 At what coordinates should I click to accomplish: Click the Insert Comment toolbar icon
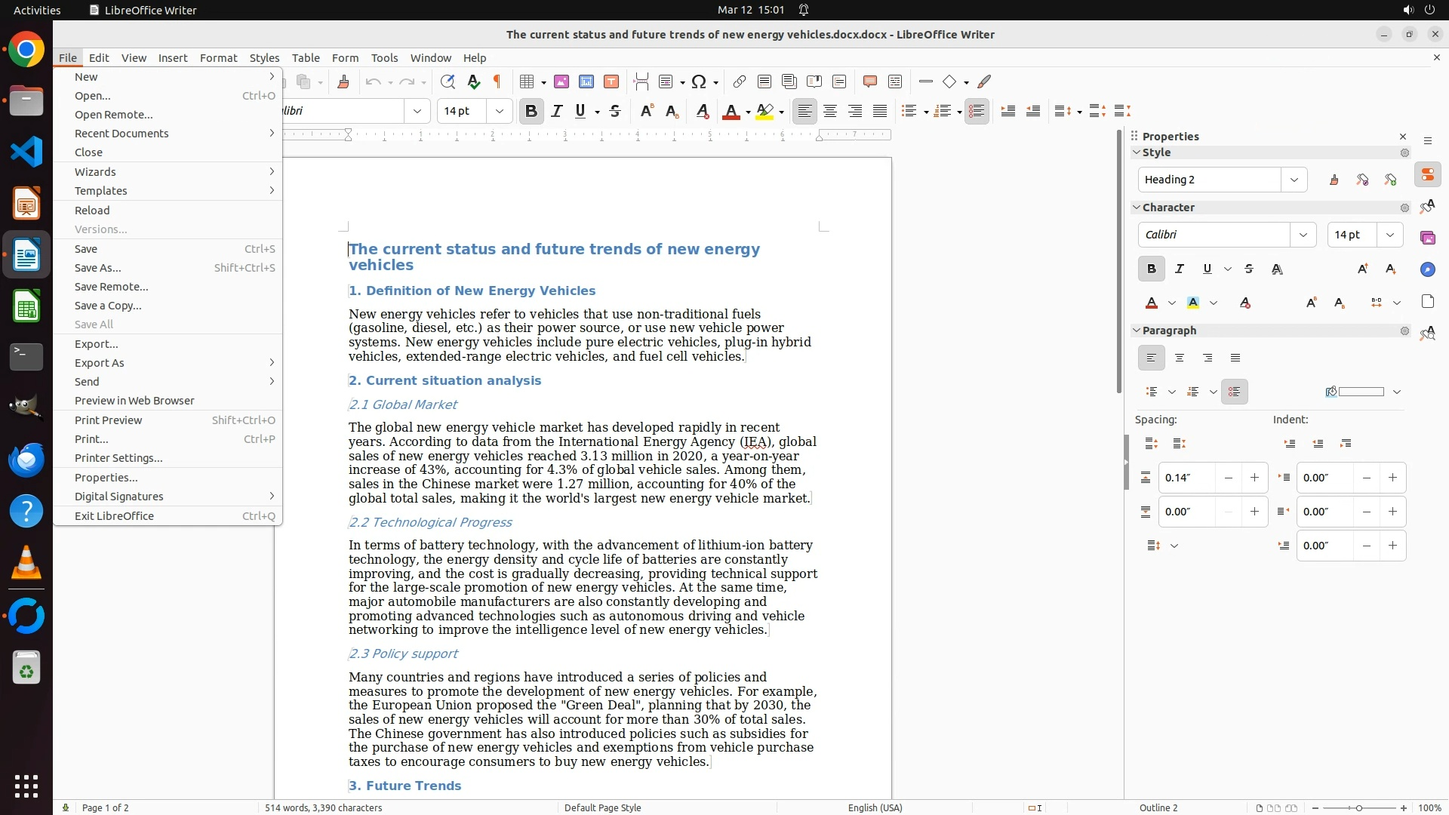pos(869,81)
